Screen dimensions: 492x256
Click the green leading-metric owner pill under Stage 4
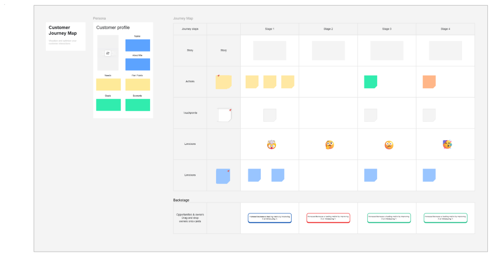pyautogui.click(x=446, y=218)
